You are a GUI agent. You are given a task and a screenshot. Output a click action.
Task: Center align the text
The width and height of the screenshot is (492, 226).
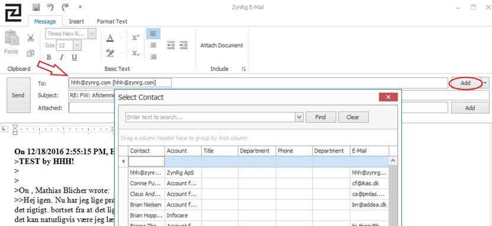[153, 45]
